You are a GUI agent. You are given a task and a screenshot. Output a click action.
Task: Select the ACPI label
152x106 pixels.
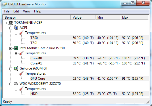pyautogui.click(x=23, y=28)
